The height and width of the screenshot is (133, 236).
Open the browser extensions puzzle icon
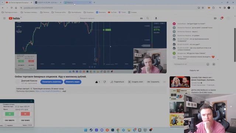click(x=214, y=8)
